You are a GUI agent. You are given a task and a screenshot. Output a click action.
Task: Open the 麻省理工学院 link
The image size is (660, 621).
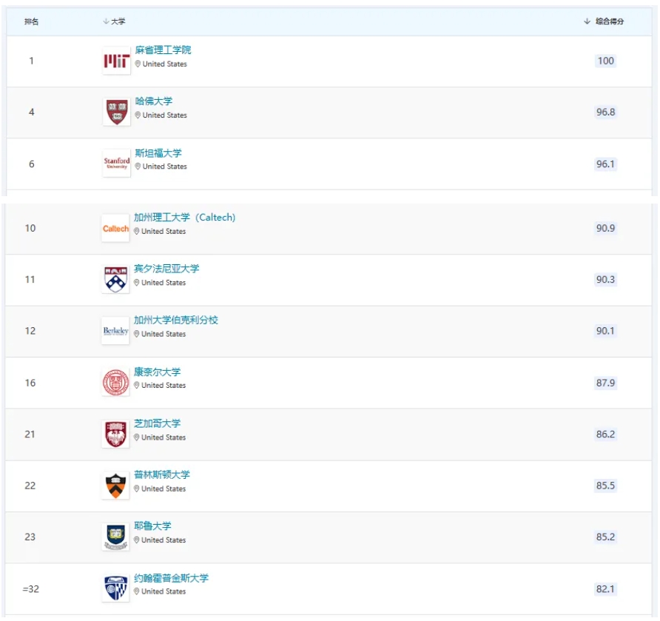click(163, 50)
